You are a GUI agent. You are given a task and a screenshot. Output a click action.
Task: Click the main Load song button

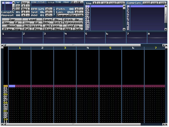point(32,20)
